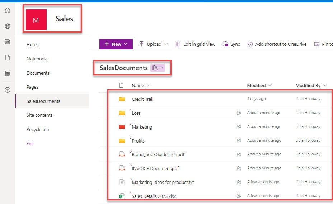Click '4 days ago' modified value
Image resolution: width=333 pixels, height=204 pixels.
pyautogui.click(x=256, y=99)
